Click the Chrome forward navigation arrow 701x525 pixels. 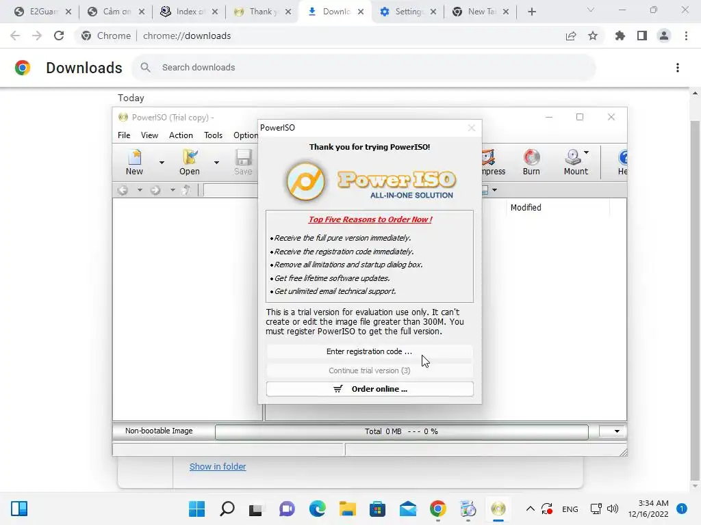tap(37, 36)
